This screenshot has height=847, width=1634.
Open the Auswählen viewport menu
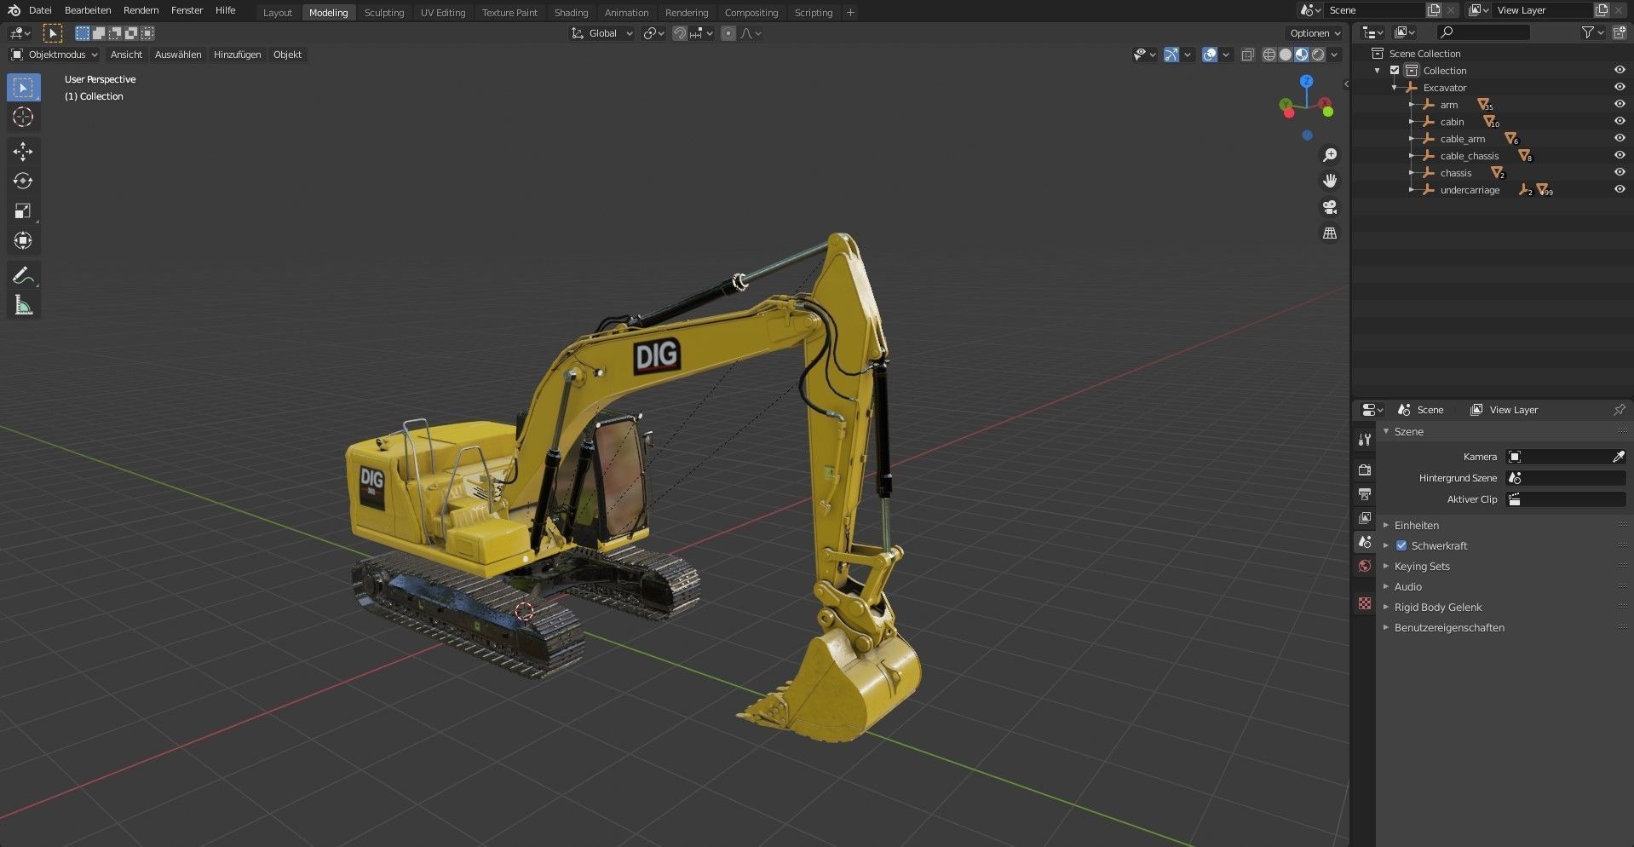pyautogui.click(x=178, y=55)
